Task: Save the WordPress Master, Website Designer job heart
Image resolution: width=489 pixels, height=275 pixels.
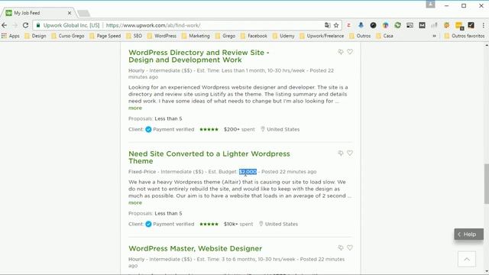Action: point(350,247)
